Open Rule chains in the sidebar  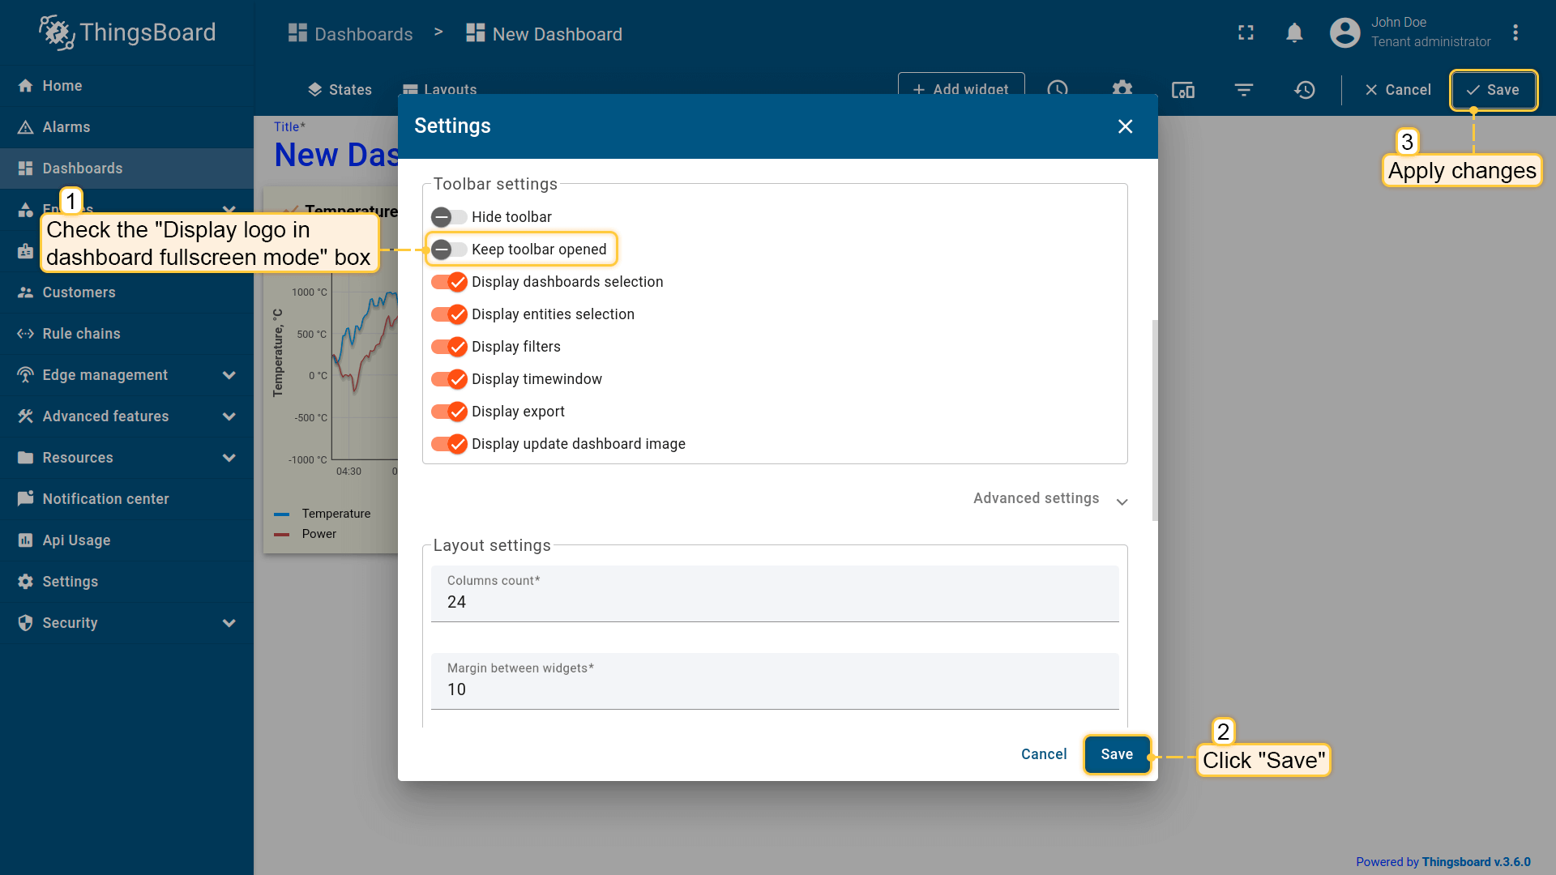click(x=81, y=334)
